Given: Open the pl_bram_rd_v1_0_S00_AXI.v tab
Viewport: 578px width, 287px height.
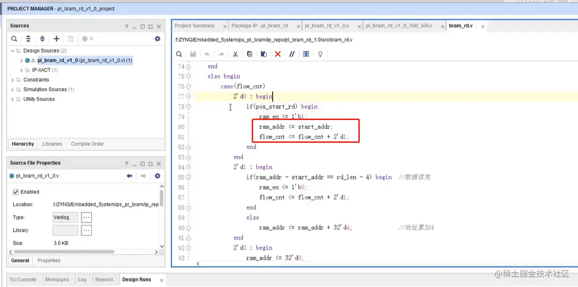Looking at the screenshot, I should click(x=399, y=26).
